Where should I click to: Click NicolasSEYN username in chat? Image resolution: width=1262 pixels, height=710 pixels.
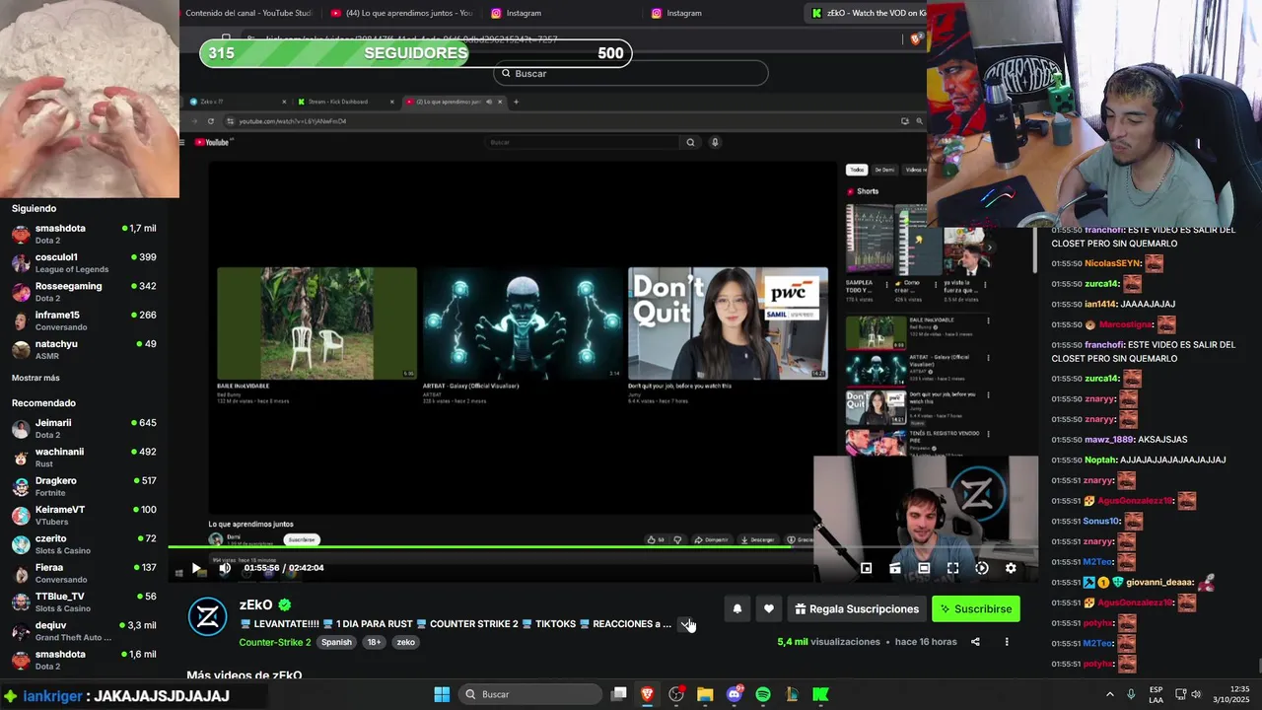click(1112, 263)
